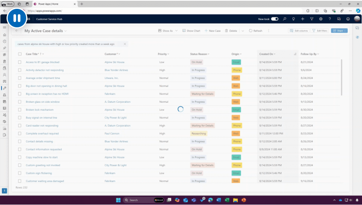Expand the chevron next to Delete
The width and height of the screenshot is (362, 205).
pyautogui.click(x=243, y=31)
